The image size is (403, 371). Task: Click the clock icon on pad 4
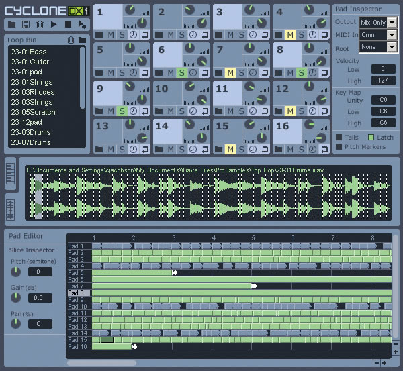coord(312,34)
